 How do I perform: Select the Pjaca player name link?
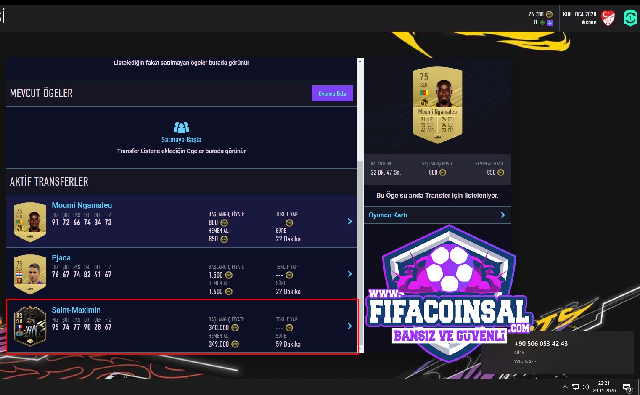pyautogui.click(x=61, y=258)
